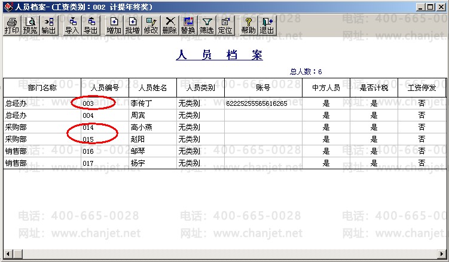Click 无类别 in 周宾's row
Image resolution: width=449 pixels, height=262 pixels.
189,115
